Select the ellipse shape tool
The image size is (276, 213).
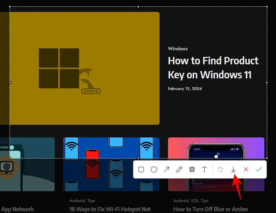154,169
